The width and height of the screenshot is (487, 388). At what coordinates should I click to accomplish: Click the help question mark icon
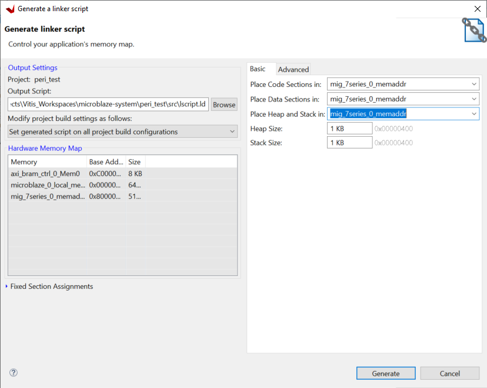[14, 373]
